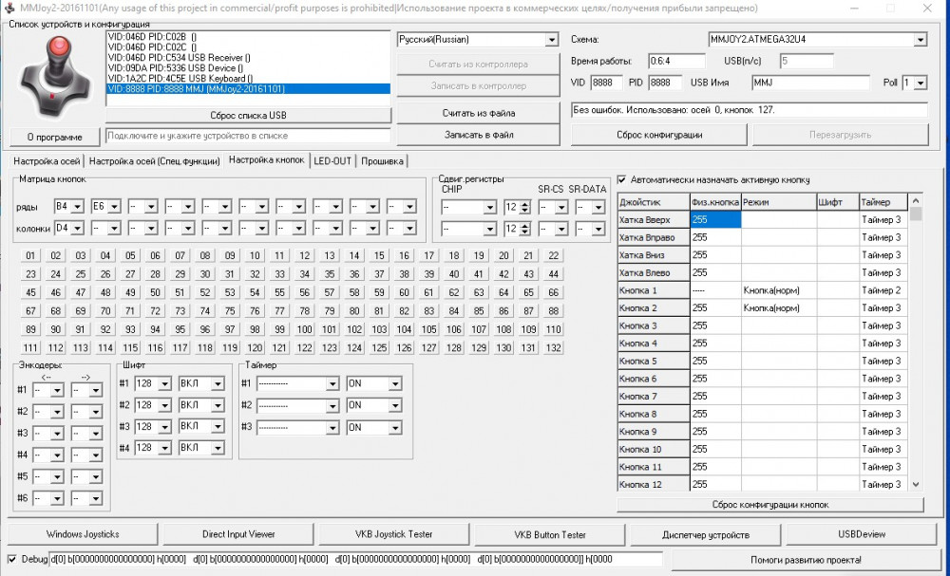The width and height of the screenshot is (950, 576).
Task: Open the Russian language dropdown
Action: (551, 40)
